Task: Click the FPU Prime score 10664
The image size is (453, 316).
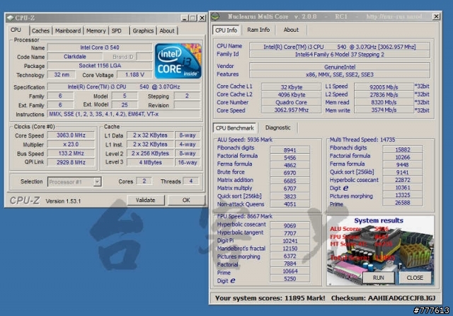Action: tap(289, 271)
